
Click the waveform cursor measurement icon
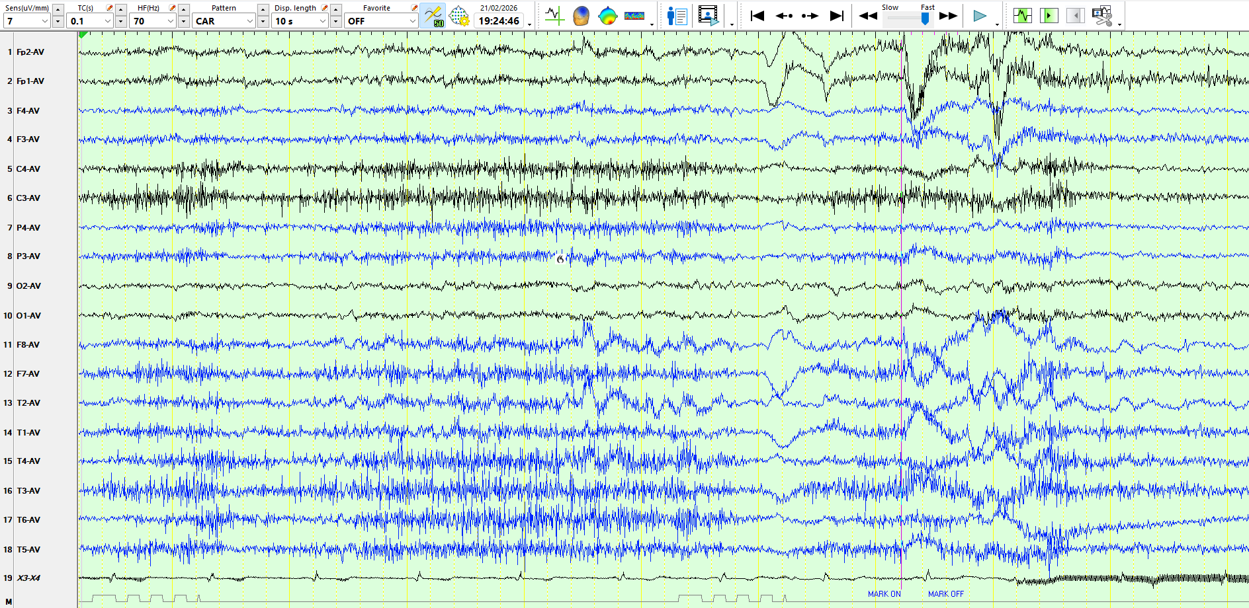point(554,16)
